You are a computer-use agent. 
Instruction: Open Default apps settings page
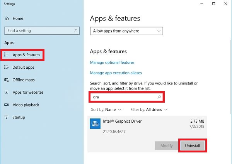pyautogui.click(x=23, y=68)
